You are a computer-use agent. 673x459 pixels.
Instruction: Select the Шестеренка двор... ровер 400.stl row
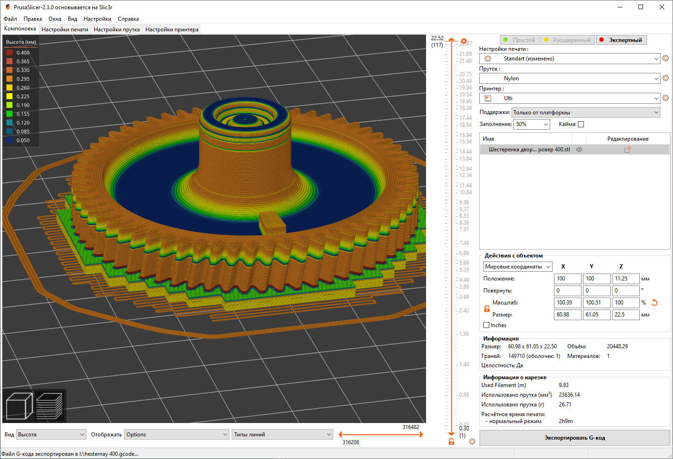[x=575, y=149]
